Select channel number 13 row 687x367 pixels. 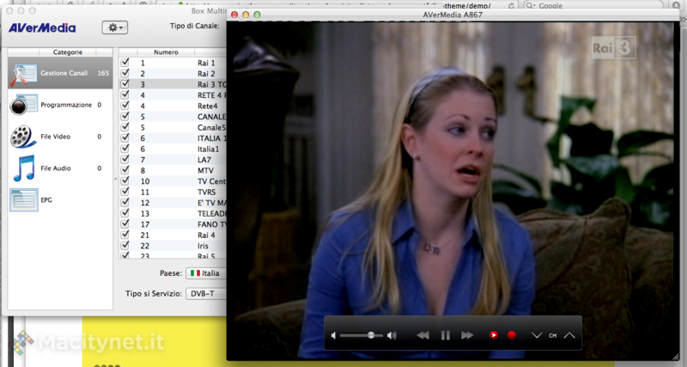pyautogui.click(x=173, y=213)
